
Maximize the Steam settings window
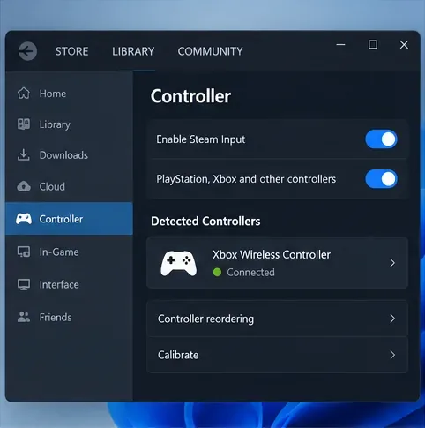tap(373, 45)
